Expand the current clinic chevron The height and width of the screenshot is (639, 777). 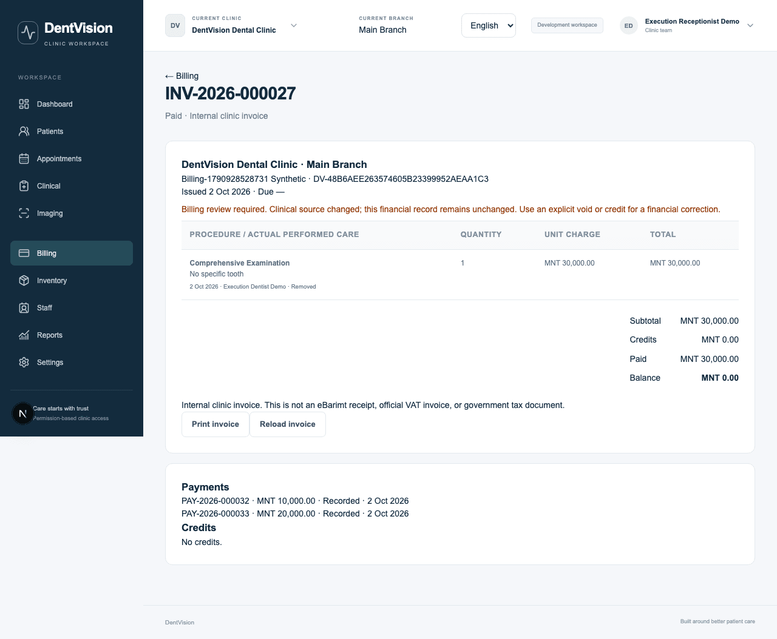click(294, 25)
